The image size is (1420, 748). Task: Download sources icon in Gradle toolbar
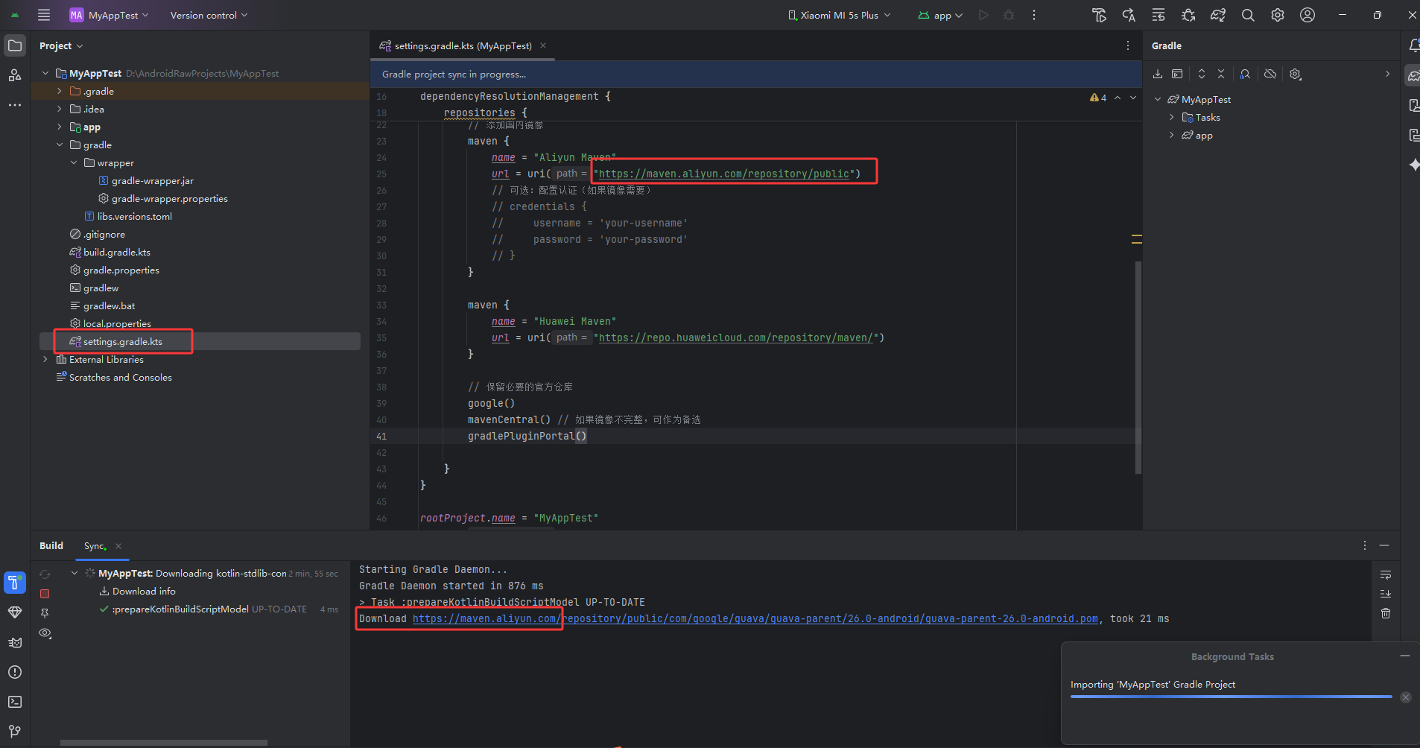1158,74
